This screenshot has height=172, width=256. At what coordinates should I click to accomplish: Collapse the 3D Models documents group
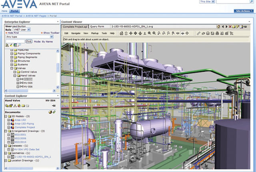[x=6, y=116]
